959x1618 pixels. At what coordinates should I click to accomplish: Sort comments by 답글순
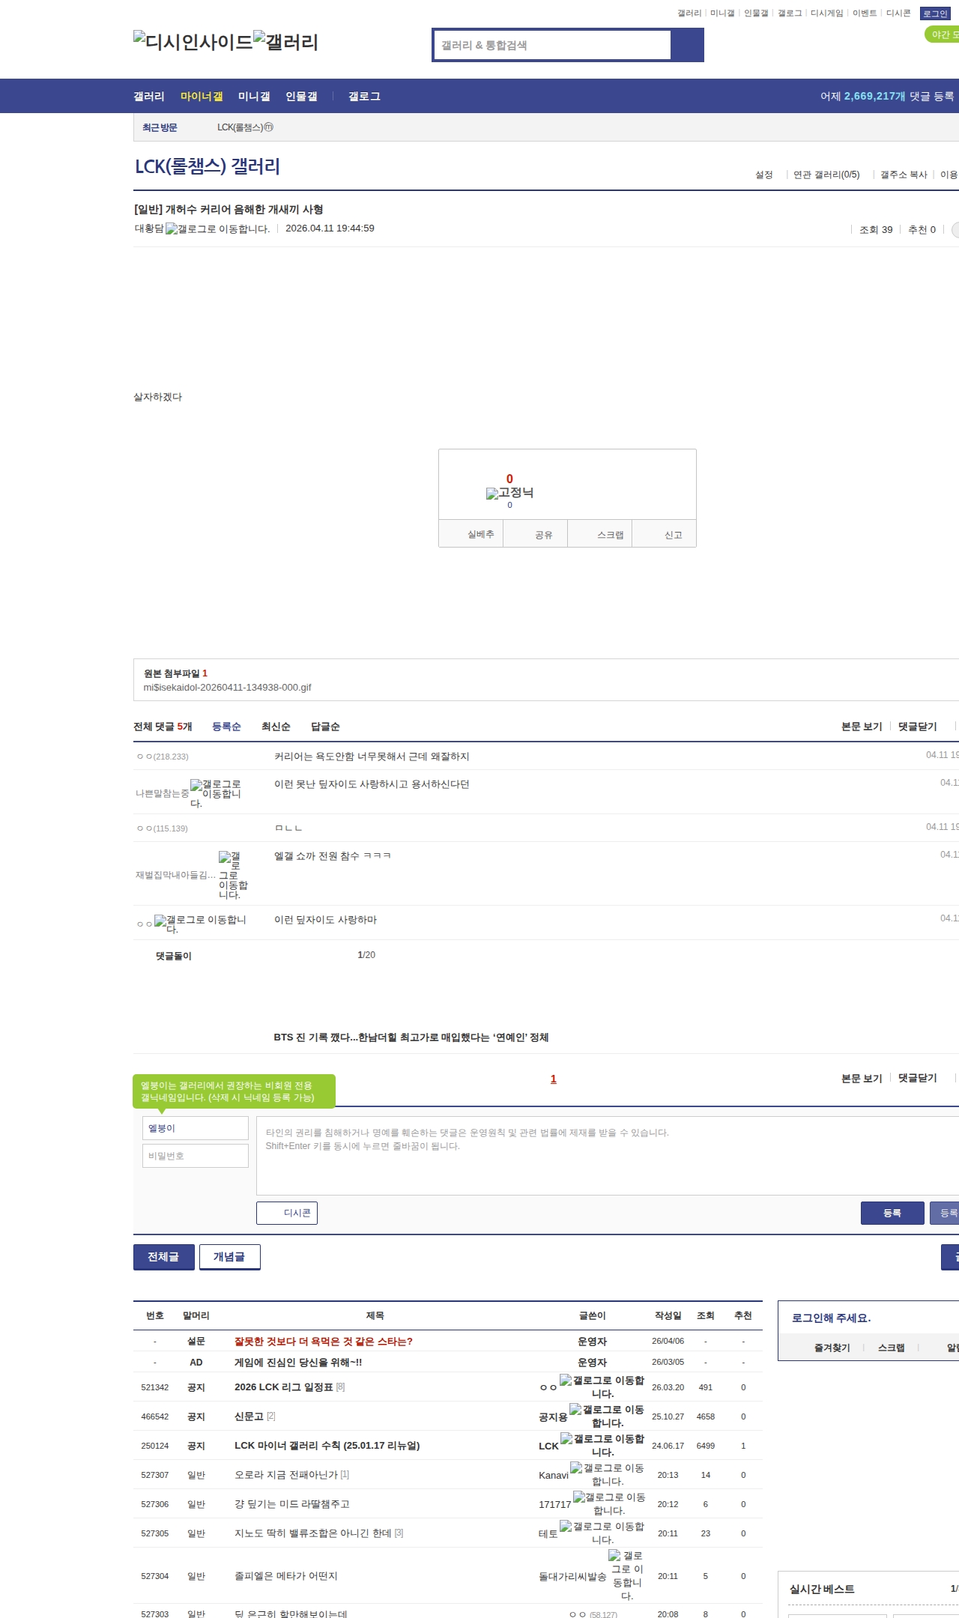(325, 727)
